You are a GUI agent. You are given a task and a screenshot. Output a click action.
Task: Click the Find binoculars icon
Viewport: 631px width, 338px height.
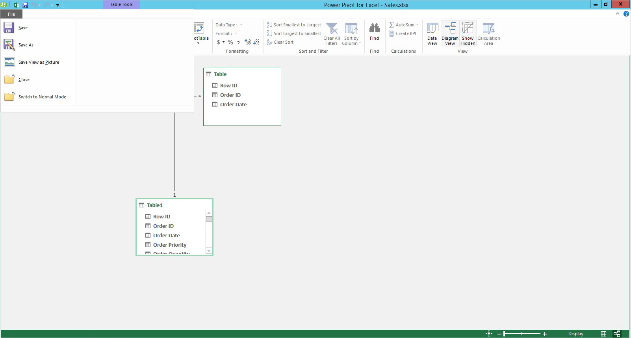(x=374, y=29)
